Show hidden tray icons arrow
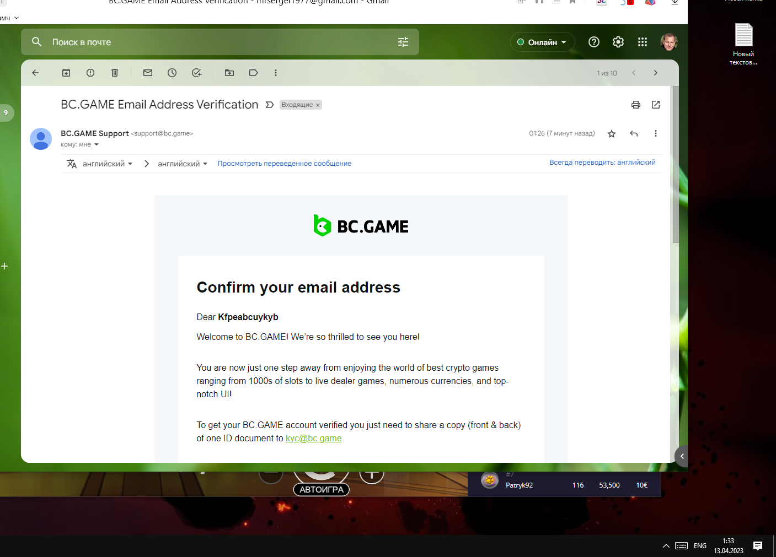 666,546
